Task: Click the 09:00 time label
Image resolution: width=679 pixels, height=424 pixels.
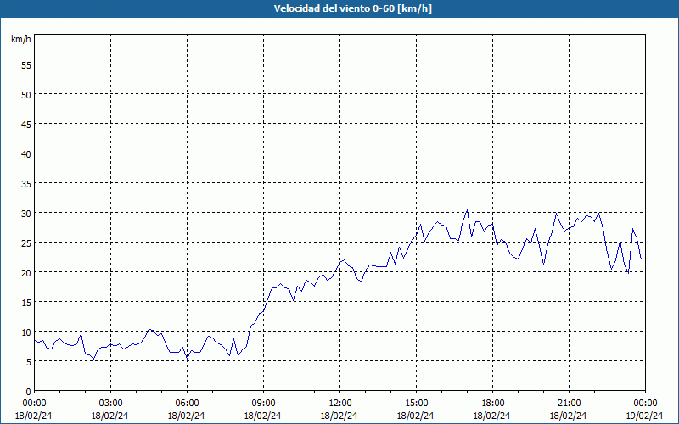Action: coord(263,404)
